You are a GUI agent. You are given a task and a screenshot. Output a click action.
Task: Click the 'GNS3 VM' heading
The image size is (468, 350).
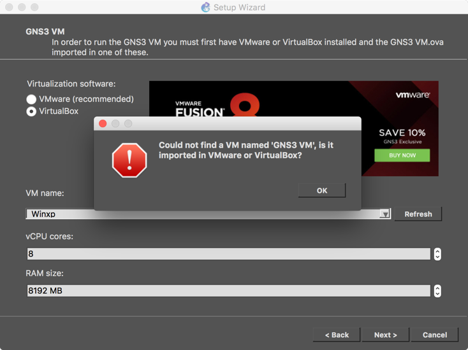pyautogui.click(x=45, y=32)
